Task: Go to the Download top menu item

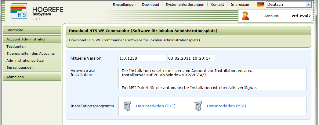Action: 150,5
